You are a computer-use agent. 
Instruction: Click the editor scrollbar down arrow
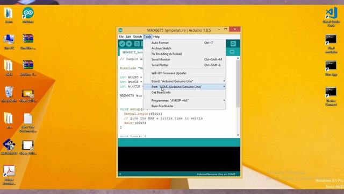238,135
